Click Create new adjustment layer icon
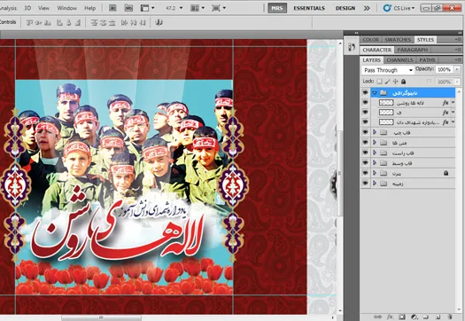The width and height of the screenshot is (465, 321). coord(414,317)
